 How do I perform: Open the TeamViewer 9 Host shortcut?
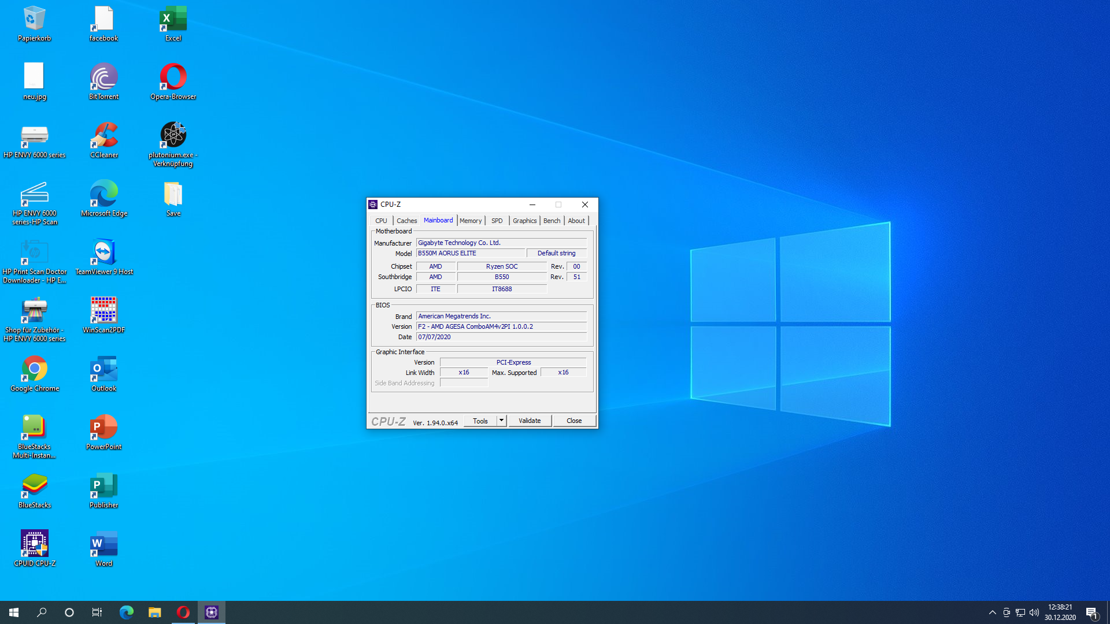tap(104, 252)
